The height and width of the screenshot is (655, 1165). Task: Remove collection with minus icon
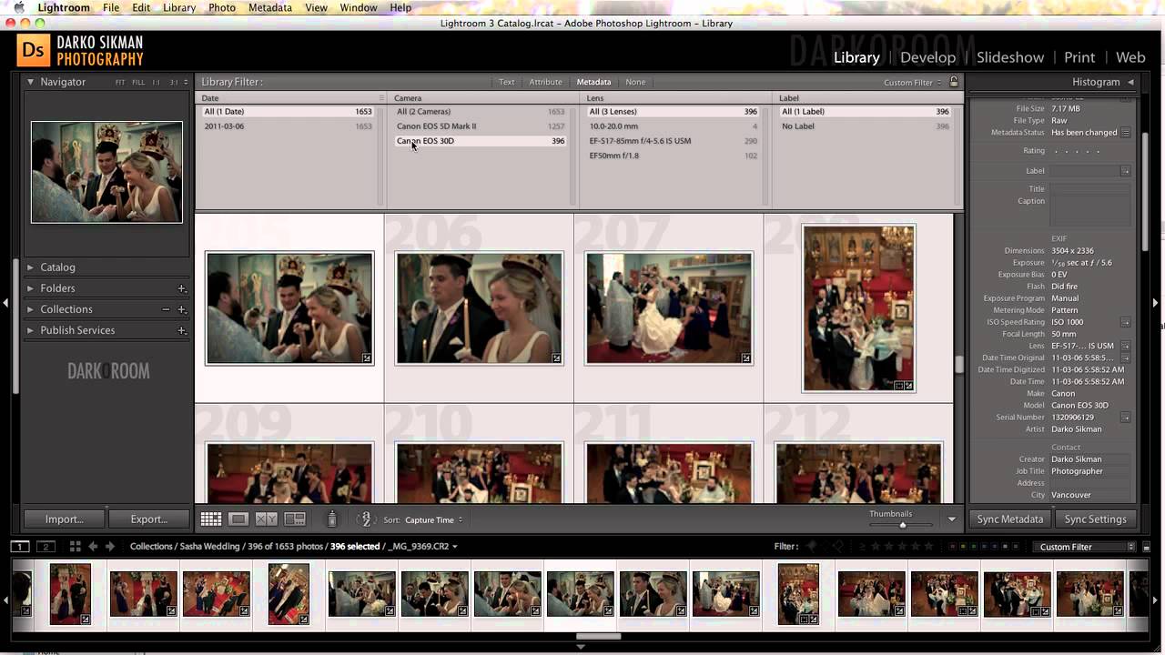pos(166,309)
